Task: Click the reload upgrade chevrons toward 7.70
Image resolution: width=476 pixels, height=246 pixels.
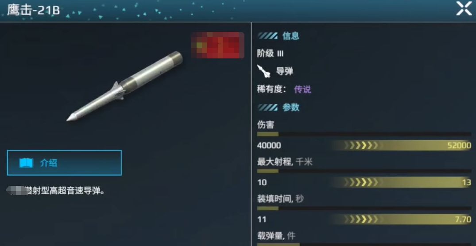Action: [x=361, y=219]
